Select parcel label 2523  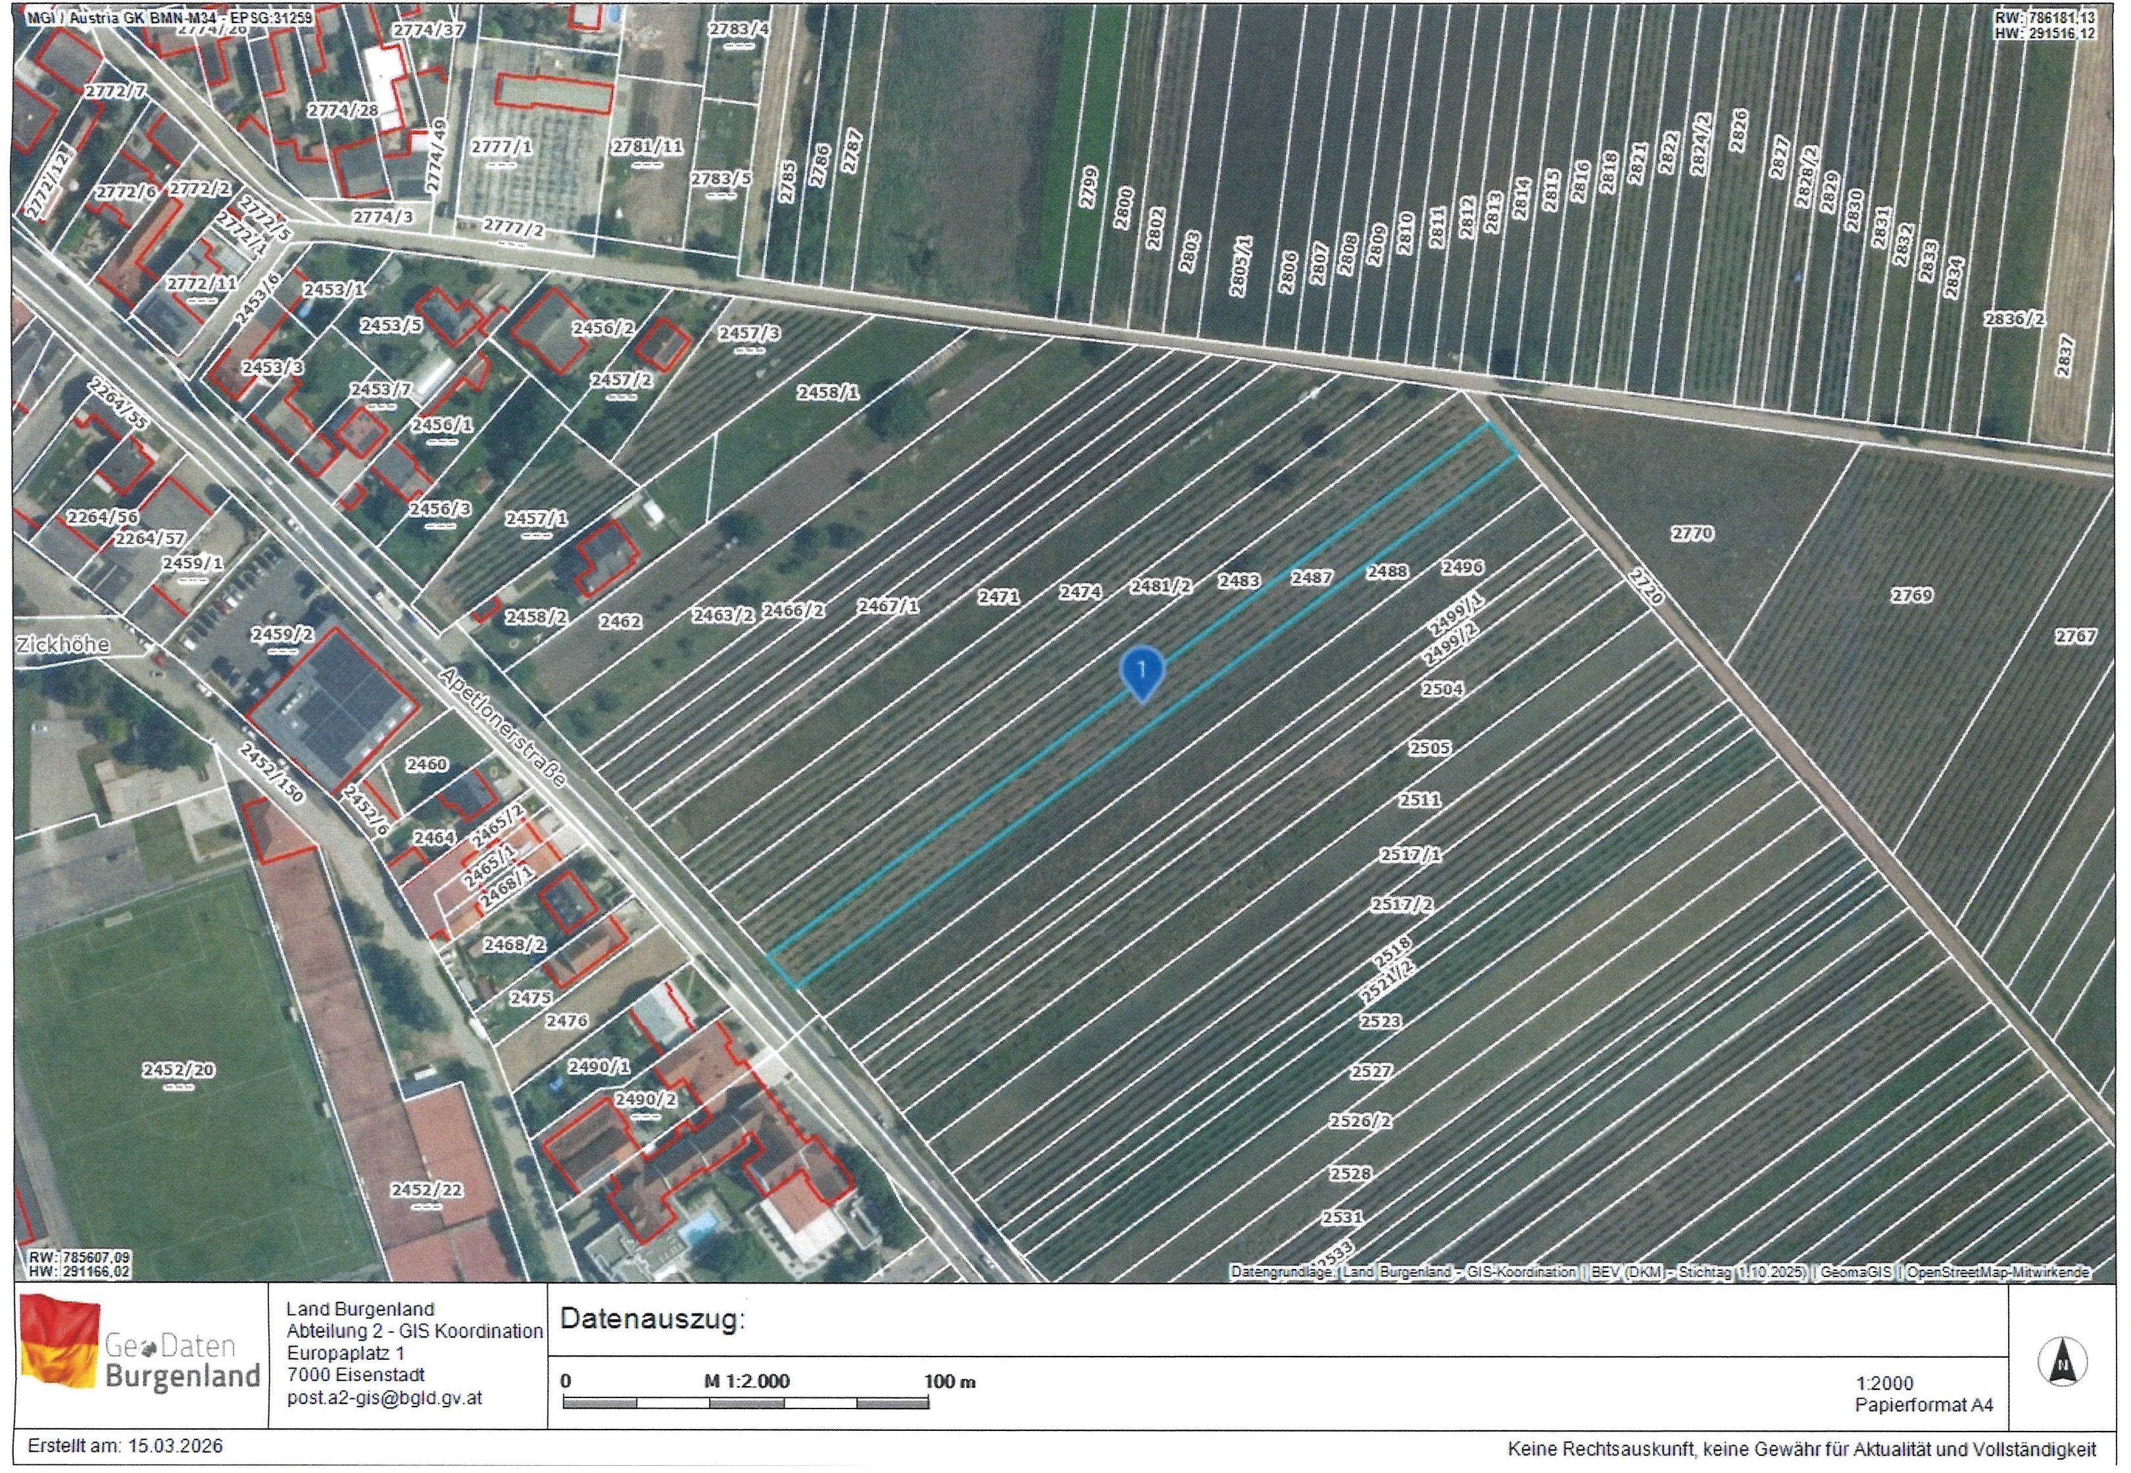point(1380,1021)
